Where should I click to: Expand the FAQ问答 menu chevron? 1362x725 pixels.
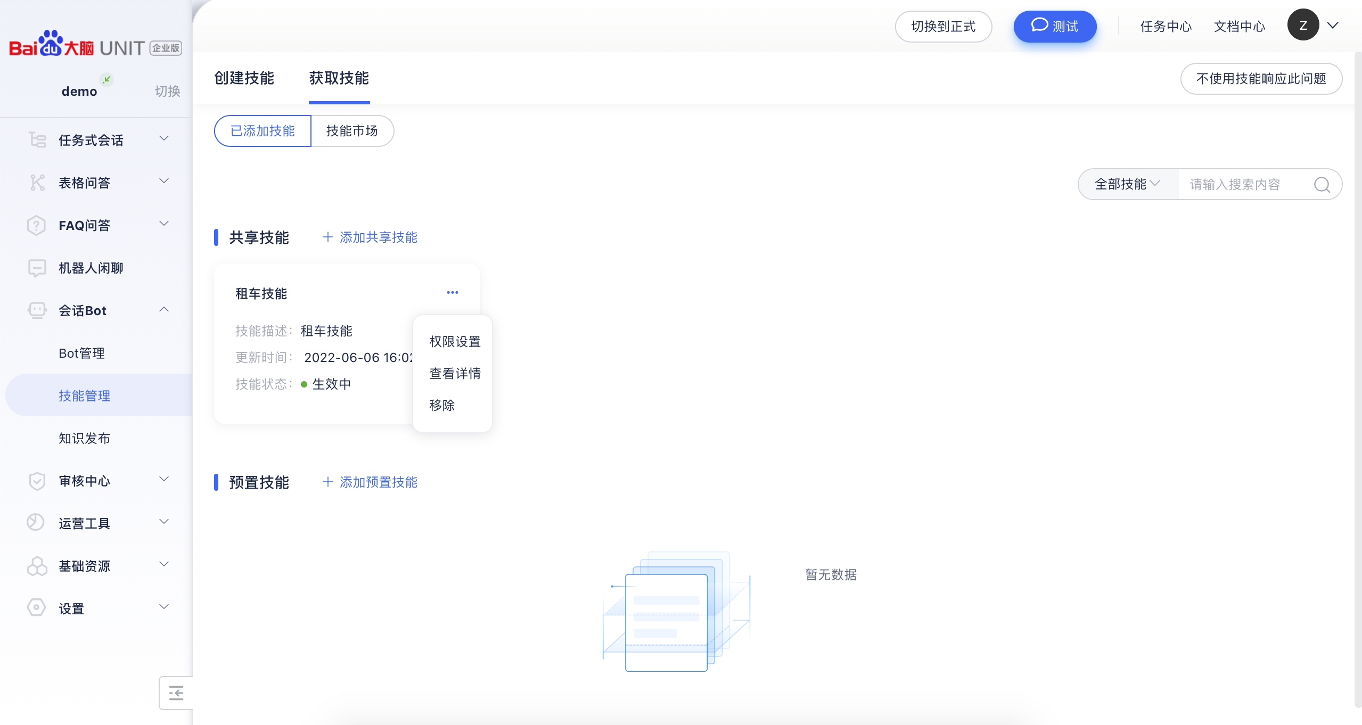164,224
